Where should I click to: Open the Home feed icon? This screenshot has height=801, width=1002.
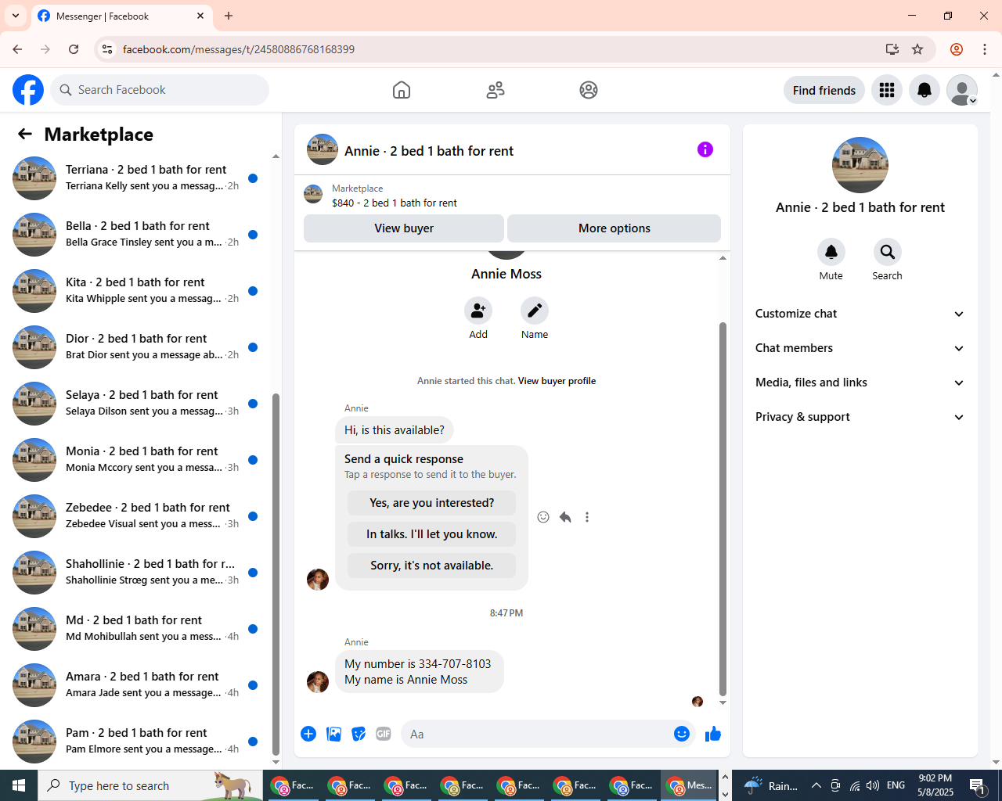(x=402, y=90)
